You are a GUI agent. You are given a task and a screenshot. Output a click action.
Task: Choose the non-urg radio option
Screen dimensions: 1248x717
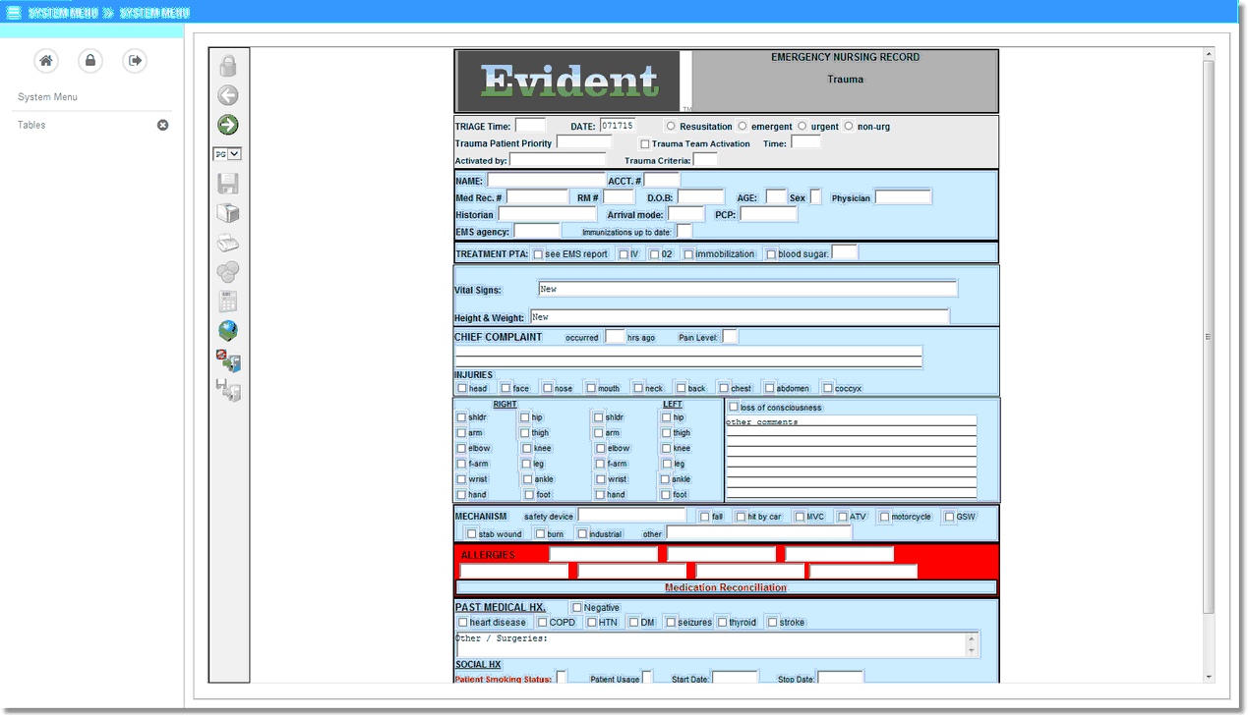[x=849, y=126]
